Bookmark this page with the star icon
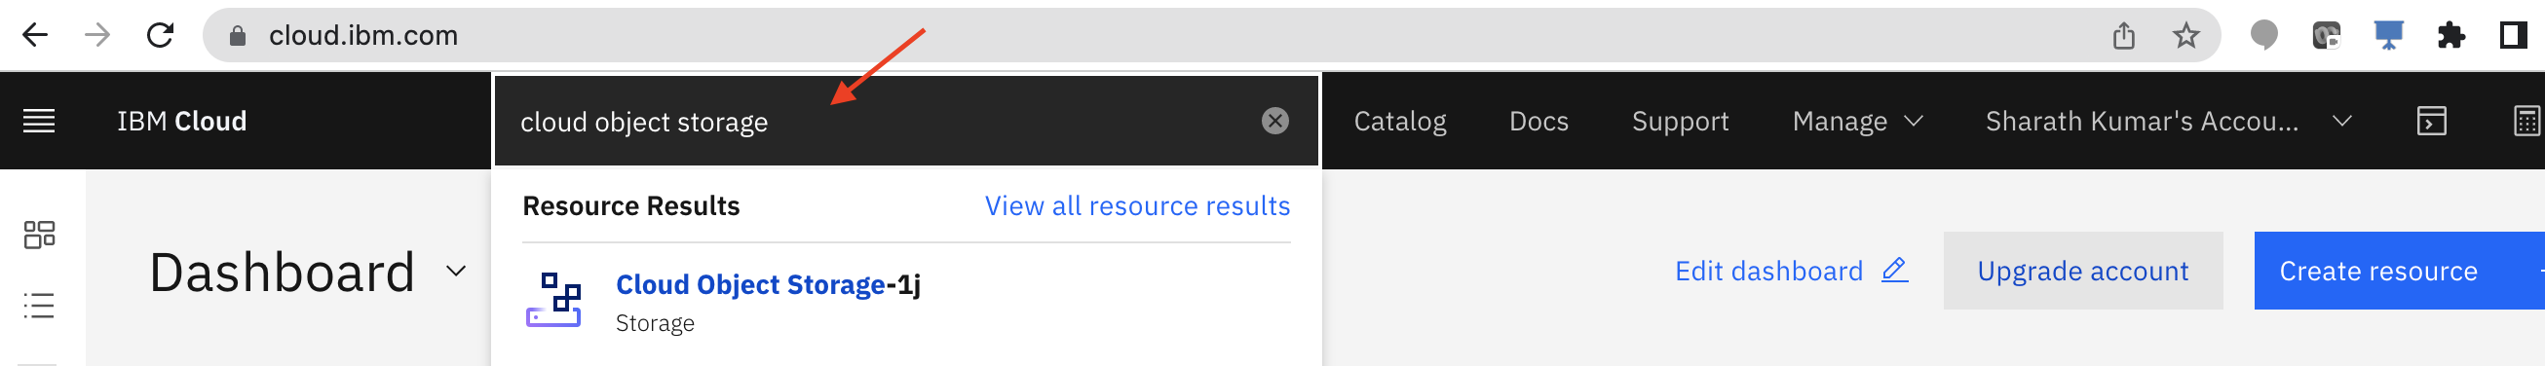2545x366 pixels. coord(2185,35)
